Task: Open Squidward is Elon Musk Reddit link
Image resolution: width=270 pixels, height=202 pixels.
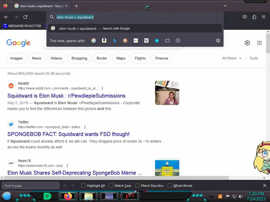Action: [66, 96]
